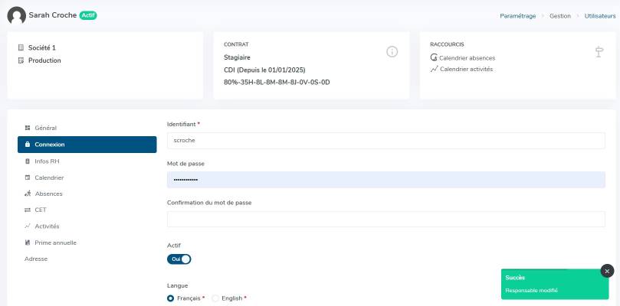Select the English language option
The height and width of the screenshot is (306, 620).
(x=215, y=298)
